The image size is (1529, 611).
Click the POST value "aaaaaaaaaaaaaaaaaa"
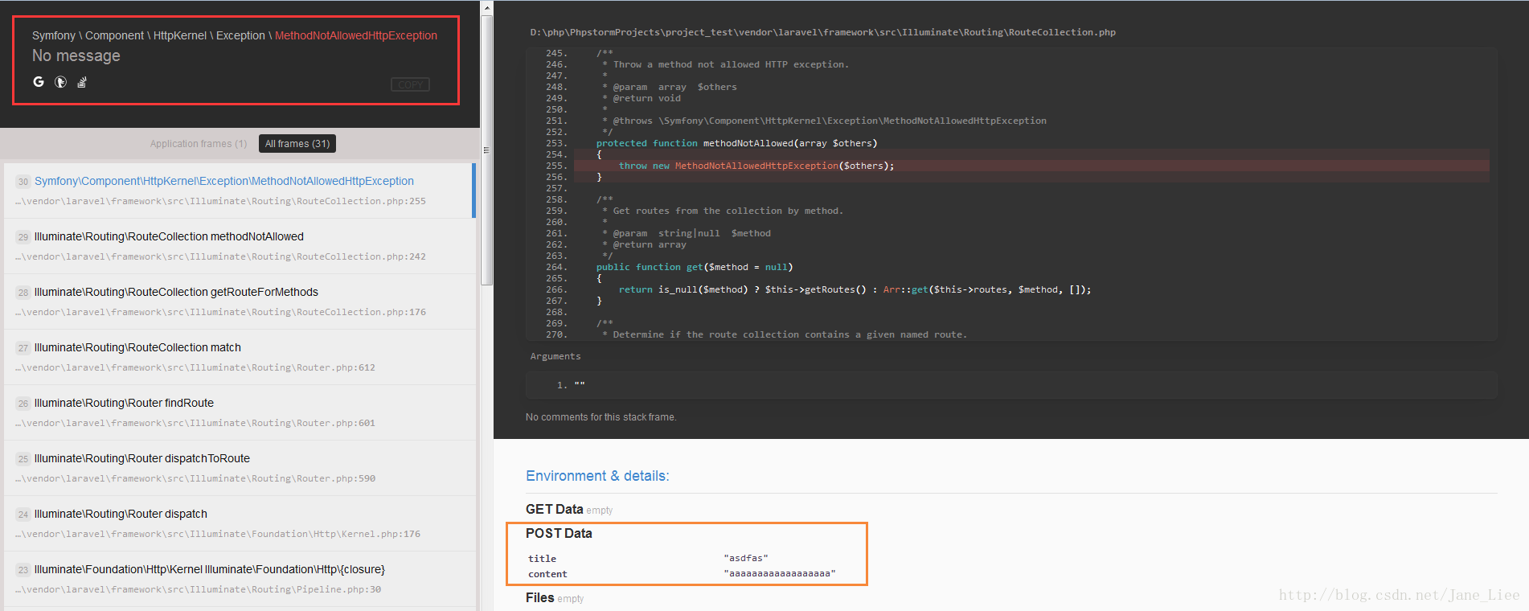(x=780, y=573)
